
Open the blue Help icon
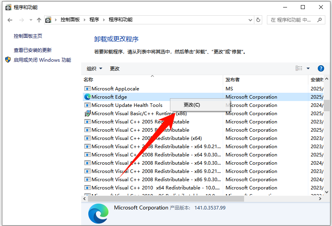tap(321, 68)
